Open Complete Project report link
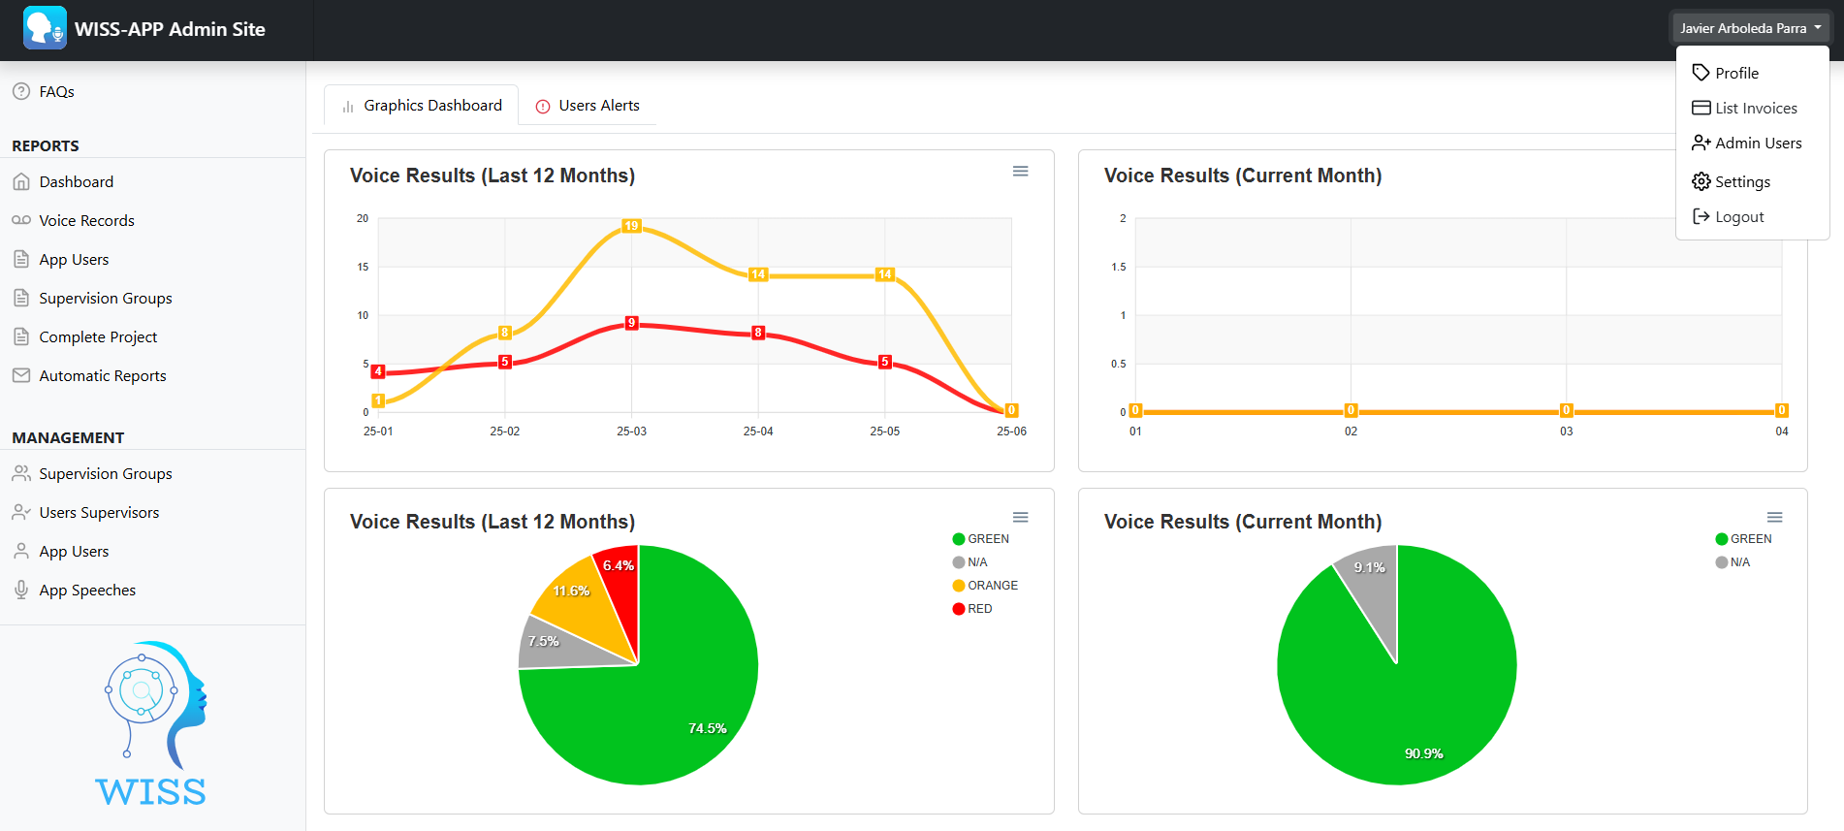 tap(98, 336)
